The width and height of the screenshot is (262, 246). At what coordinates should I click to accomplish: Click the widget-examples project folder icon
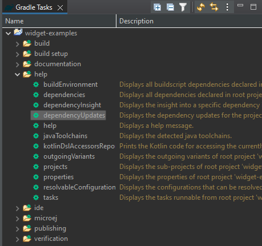tap(18, 32)
